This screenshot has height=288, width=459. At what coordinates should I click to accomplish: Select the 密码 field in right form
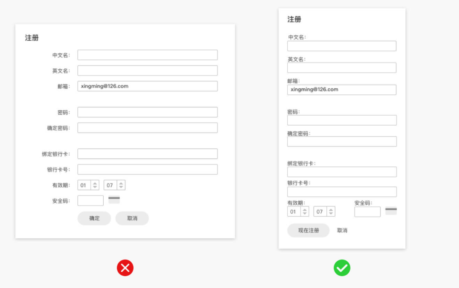pos(342,120)
